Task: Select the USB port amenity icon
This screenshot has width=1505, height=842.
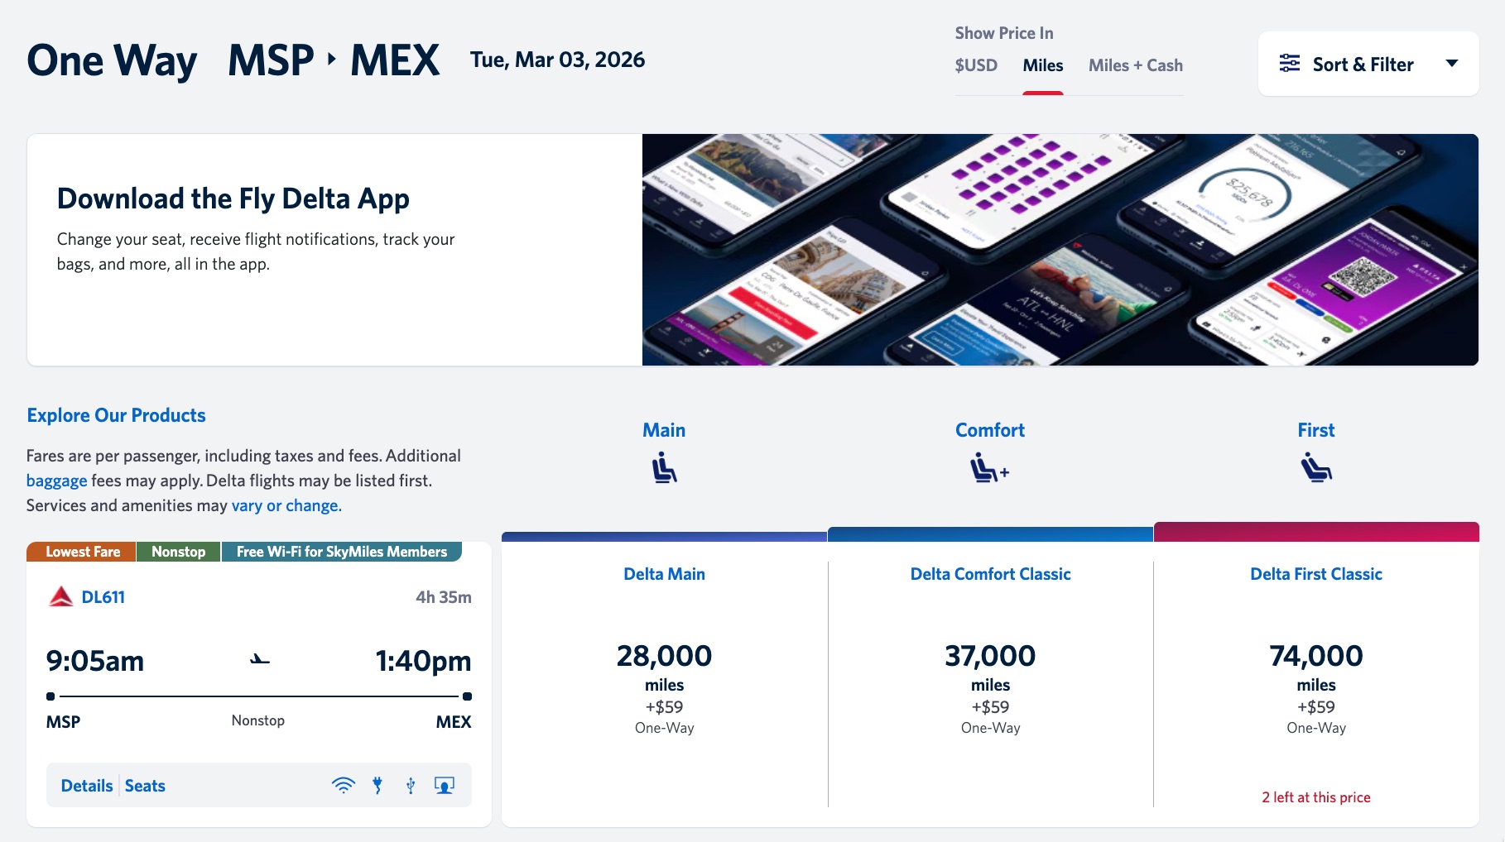Action: (411, 784)
